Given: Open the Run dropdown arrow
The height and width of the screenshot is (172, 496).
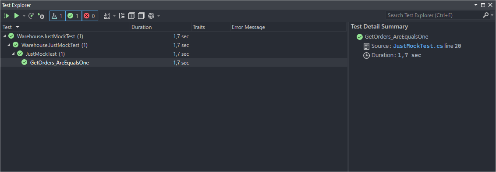Looking at the screenshot, I should (x=24, y=16).
